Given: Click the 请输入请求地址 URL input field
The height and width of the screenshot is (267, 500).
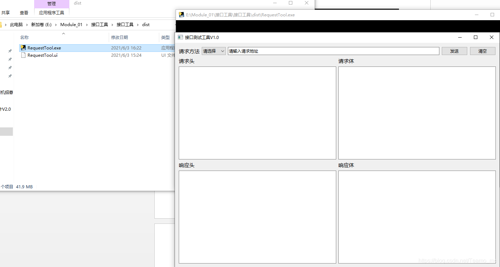Looking at the screenshot, I should (333, 51).
